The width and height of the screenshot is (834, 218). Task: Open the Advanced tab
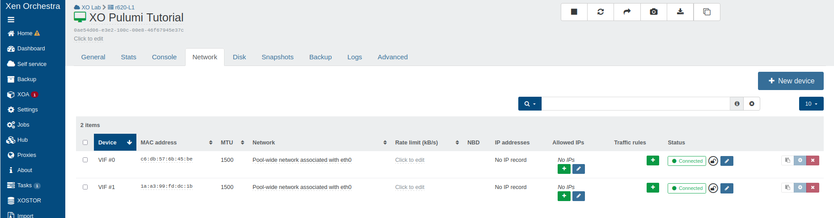tap(392, 57)
